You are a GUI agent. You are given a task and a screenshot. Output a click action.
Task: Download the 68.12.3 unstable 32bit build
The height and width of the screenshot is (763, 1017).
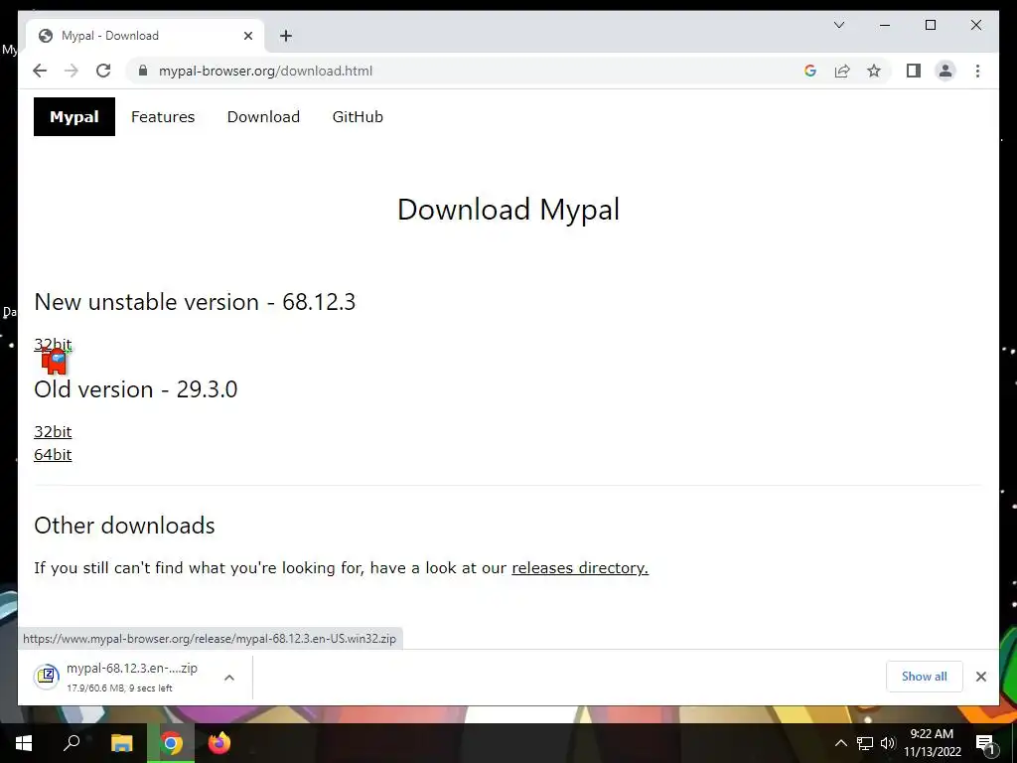tap(53, 344)
